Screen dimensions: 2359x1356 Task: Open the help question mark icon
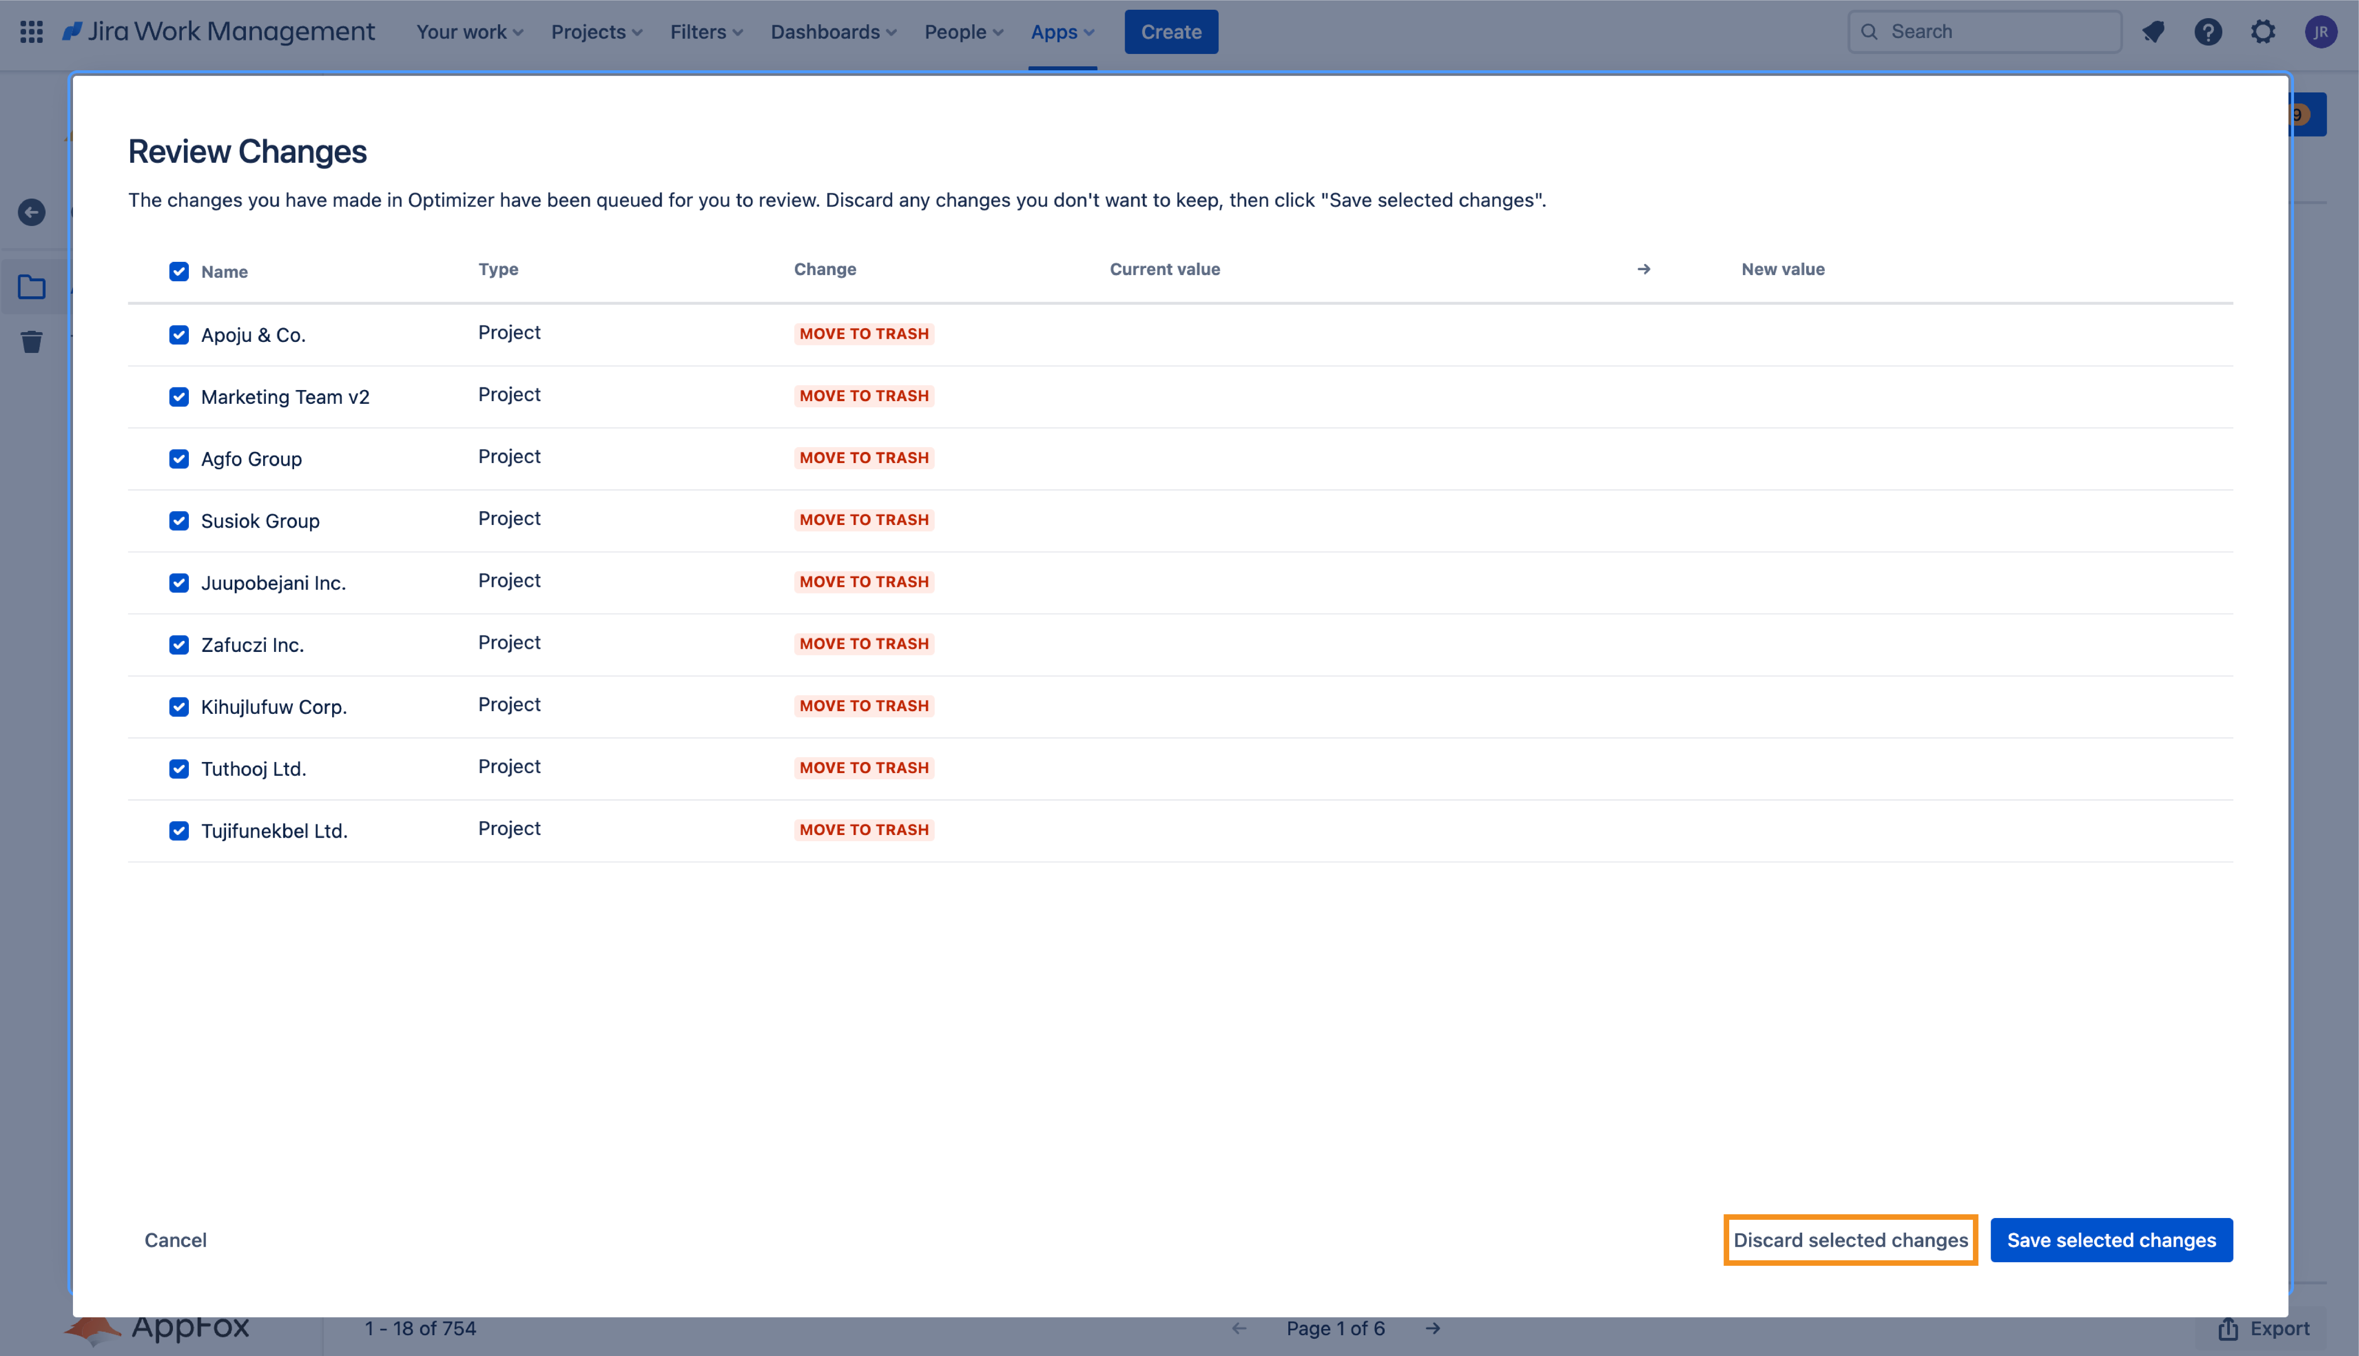coord(2208,32)
